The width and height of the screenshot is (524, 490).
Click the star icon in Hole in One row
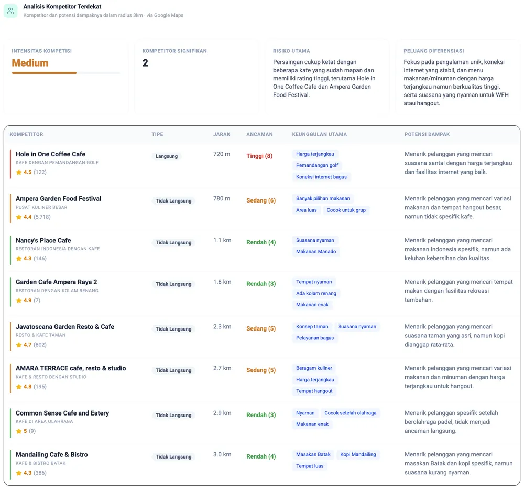point(19,172)
